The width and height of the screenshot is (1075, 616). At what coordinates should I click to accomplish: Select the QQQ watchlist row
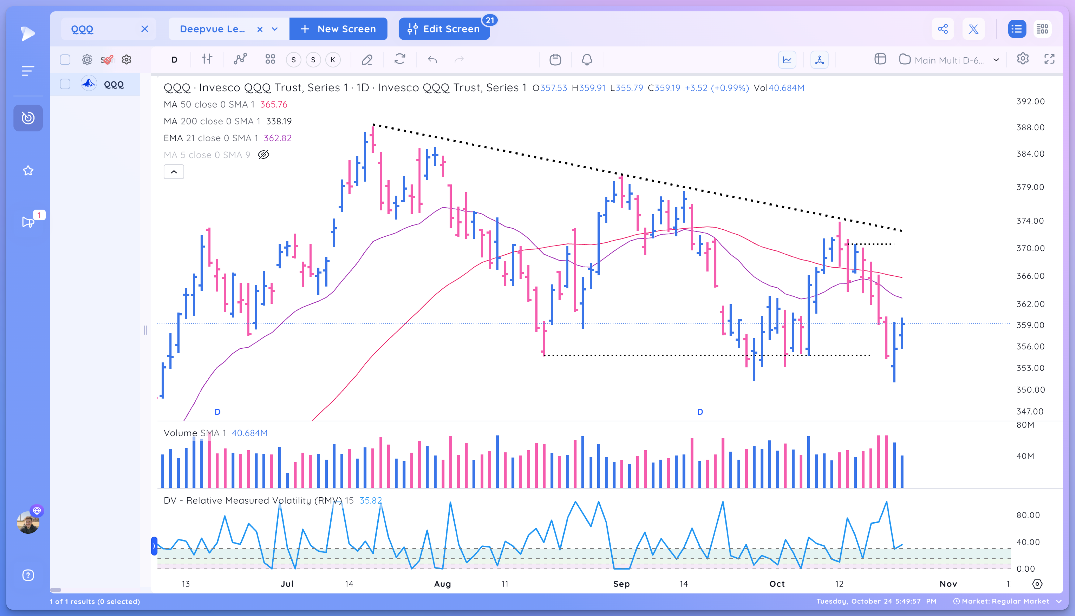click(95, 84)
